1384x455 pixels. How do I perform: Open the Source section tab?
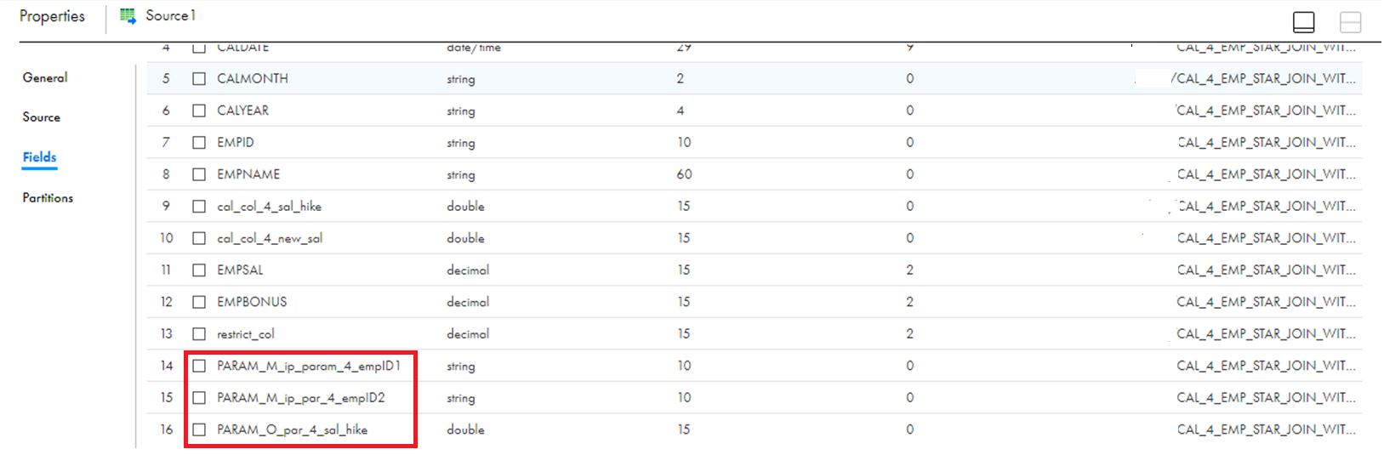tap(42, 117)
